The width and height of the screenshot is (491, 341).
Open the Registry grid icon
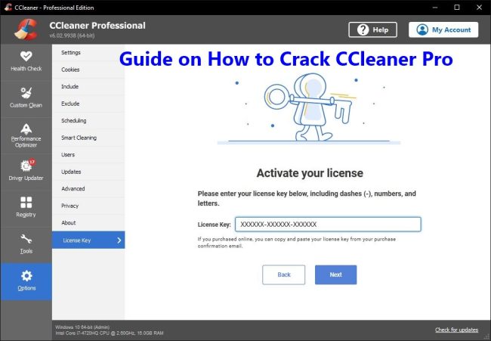click(26, 202)
